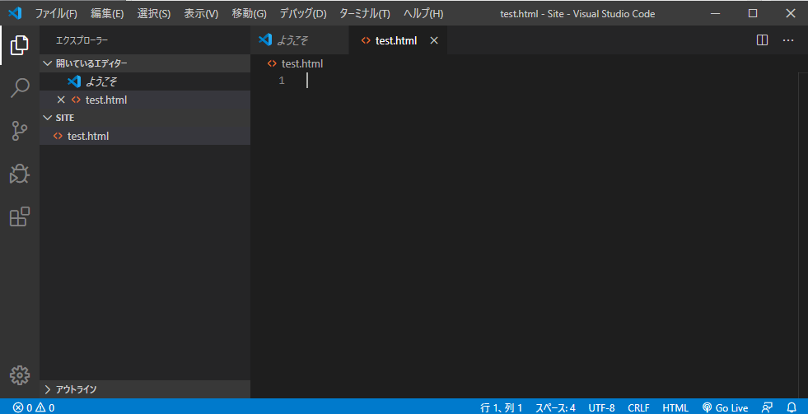Click test.html breadcrumb above the editor

(296, 64)
